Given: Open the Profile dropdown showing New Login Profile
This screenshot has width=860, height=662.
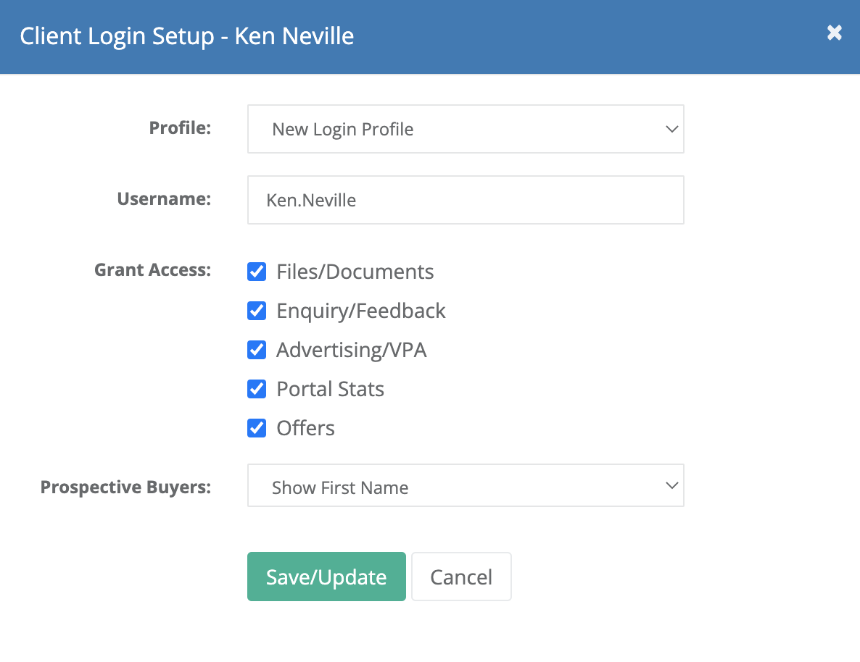Looking at the screenshot, I should coord(466,129).
